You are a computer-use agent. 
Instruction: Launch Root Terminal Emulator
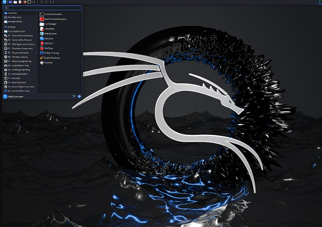point(60,19)
